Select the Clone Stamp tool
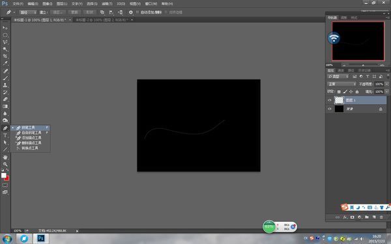Screen dimensions: 391x244 5,85
